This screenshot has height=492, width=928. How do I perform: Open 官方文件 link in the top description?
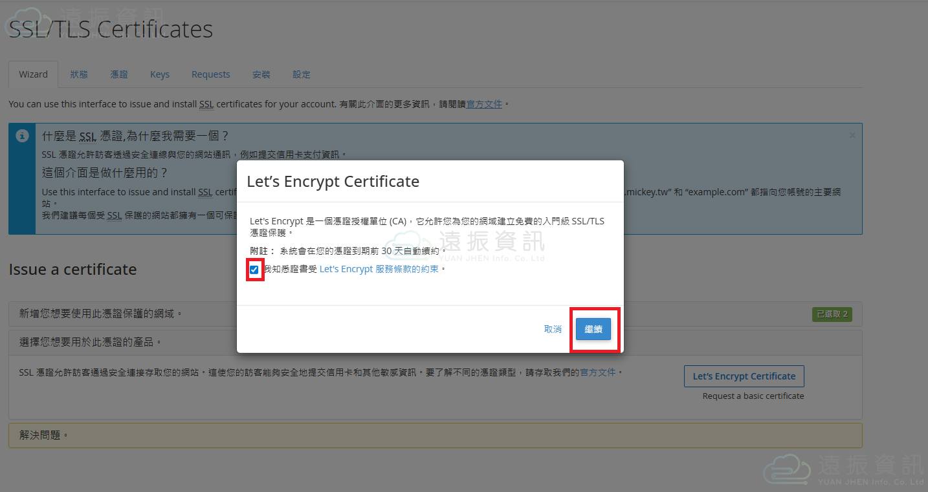484,104
